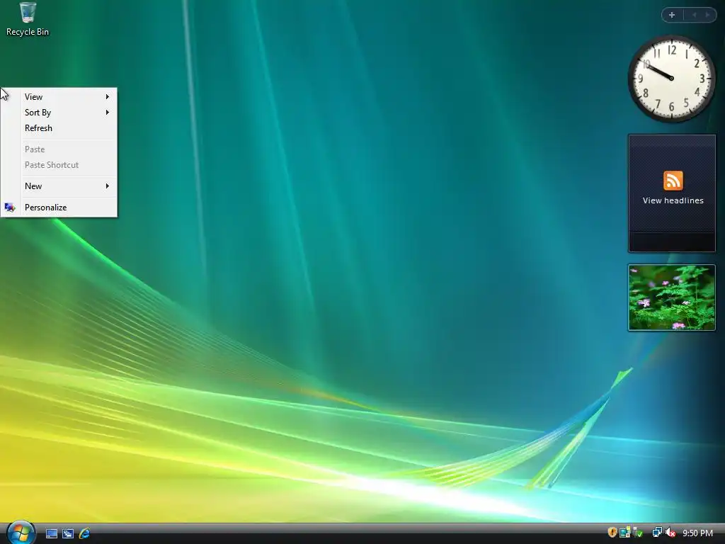Click the sidebar previous page arrow
Image resolution: width=725 pixels, height=544 pixels.
point(694,15)
